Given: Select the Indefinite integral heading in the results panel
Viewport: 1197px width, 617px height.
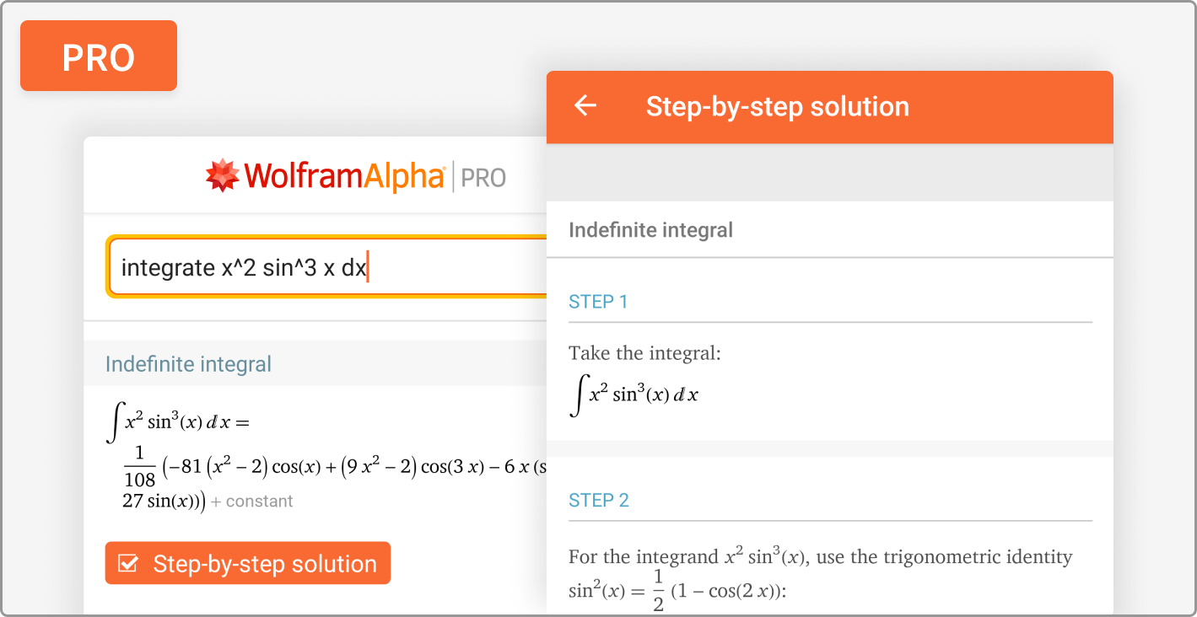Looking at the screenshot, I should point(188,364).
